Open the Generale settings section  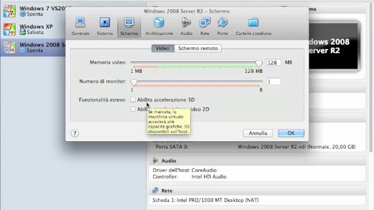pos(80,26)
